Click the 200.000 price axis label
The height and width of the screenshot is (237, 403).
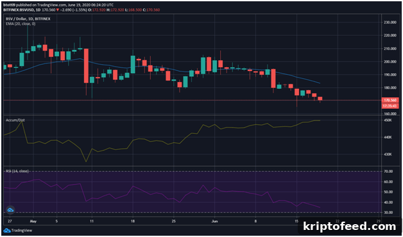point(390,61)
